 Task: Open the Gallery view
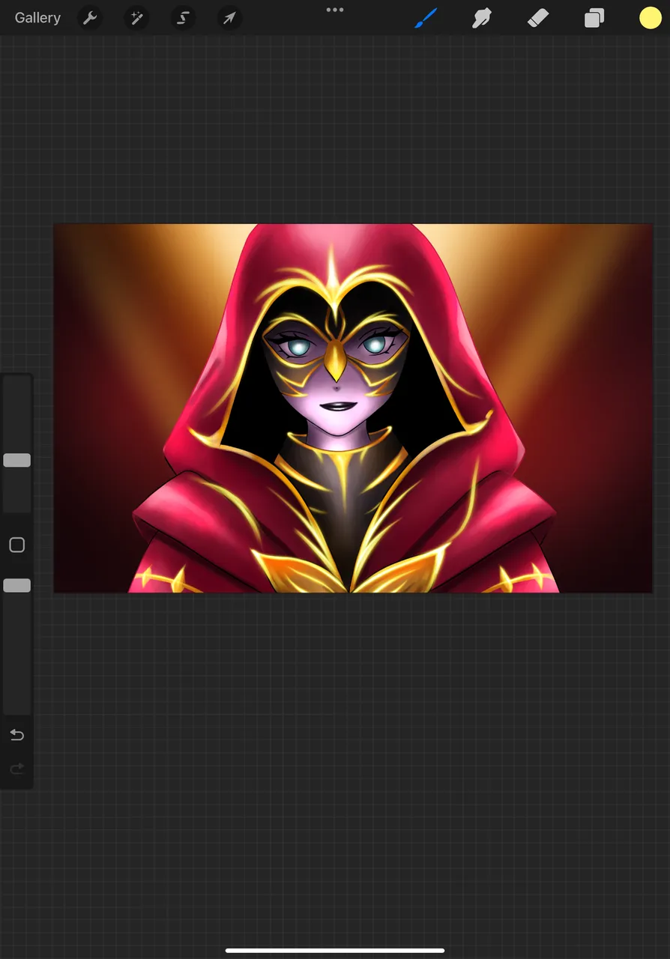(37, 18)
